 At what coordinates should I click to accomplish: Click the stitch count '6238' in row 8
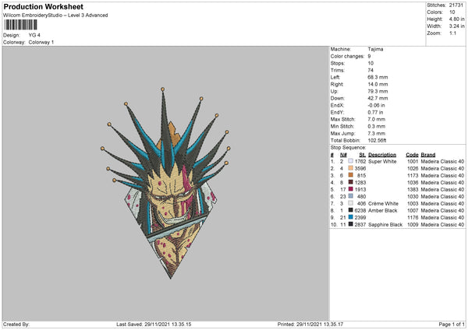point(360,211)
